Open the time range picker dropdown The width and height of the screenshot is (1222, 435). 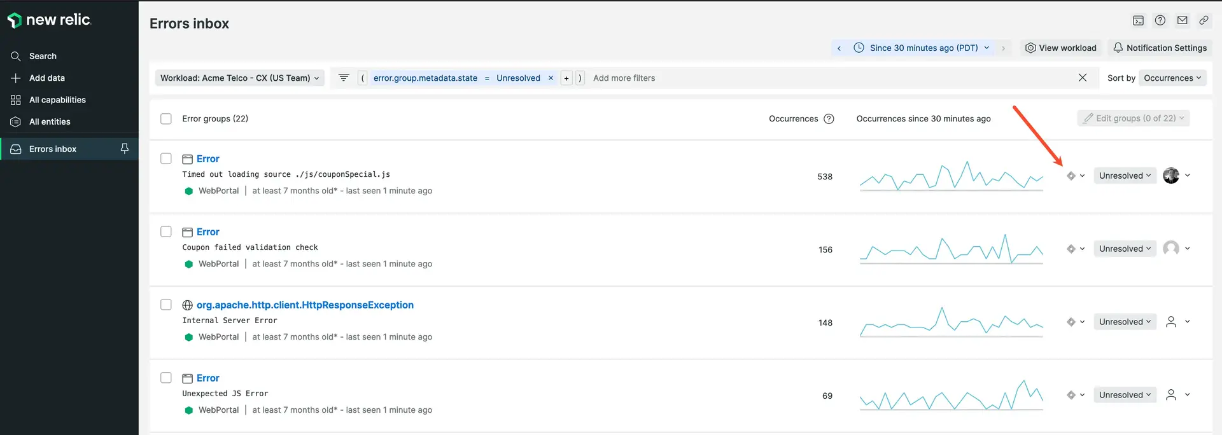[923, 48]
